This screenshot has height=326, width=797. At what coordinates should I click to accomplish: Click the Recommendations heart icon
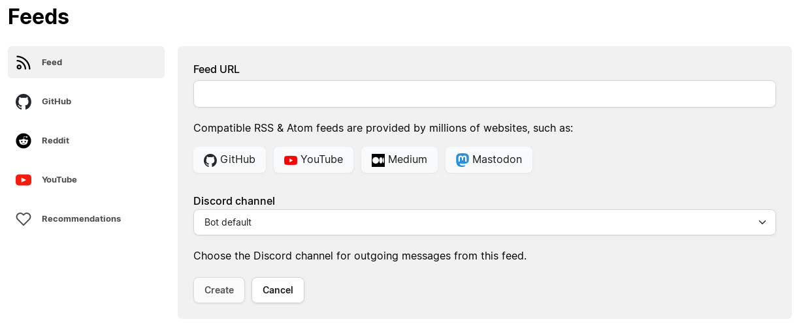(x=24, y=219)
